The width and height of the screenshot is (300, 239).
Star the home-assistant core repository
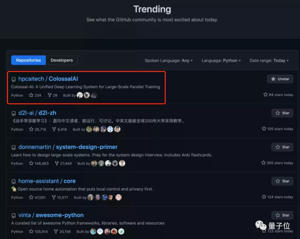tap(282, 181)
